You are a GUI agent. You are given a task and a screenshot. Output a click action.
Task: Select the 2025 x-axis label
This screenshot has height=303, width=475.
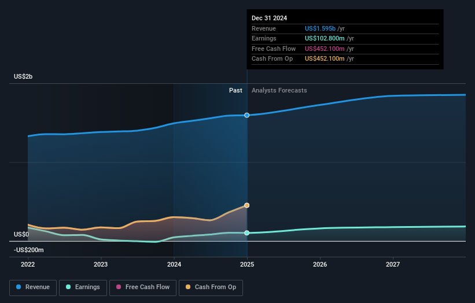tap(247, 264)
